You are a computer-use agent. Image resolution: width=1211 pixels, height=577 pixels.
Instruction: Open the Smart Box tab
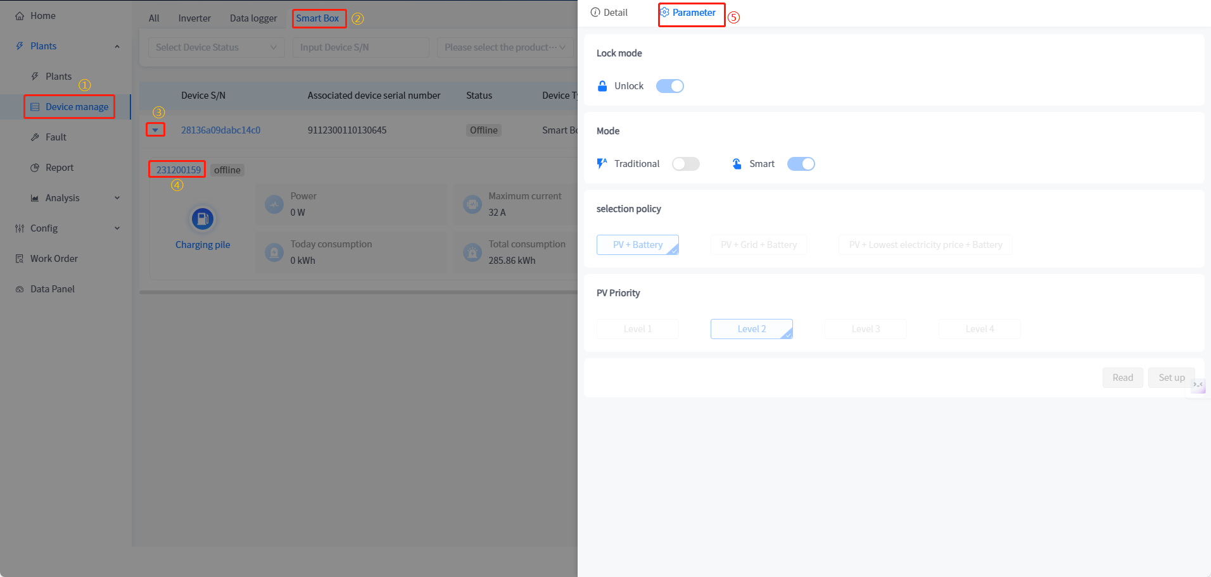click(318, 18)
